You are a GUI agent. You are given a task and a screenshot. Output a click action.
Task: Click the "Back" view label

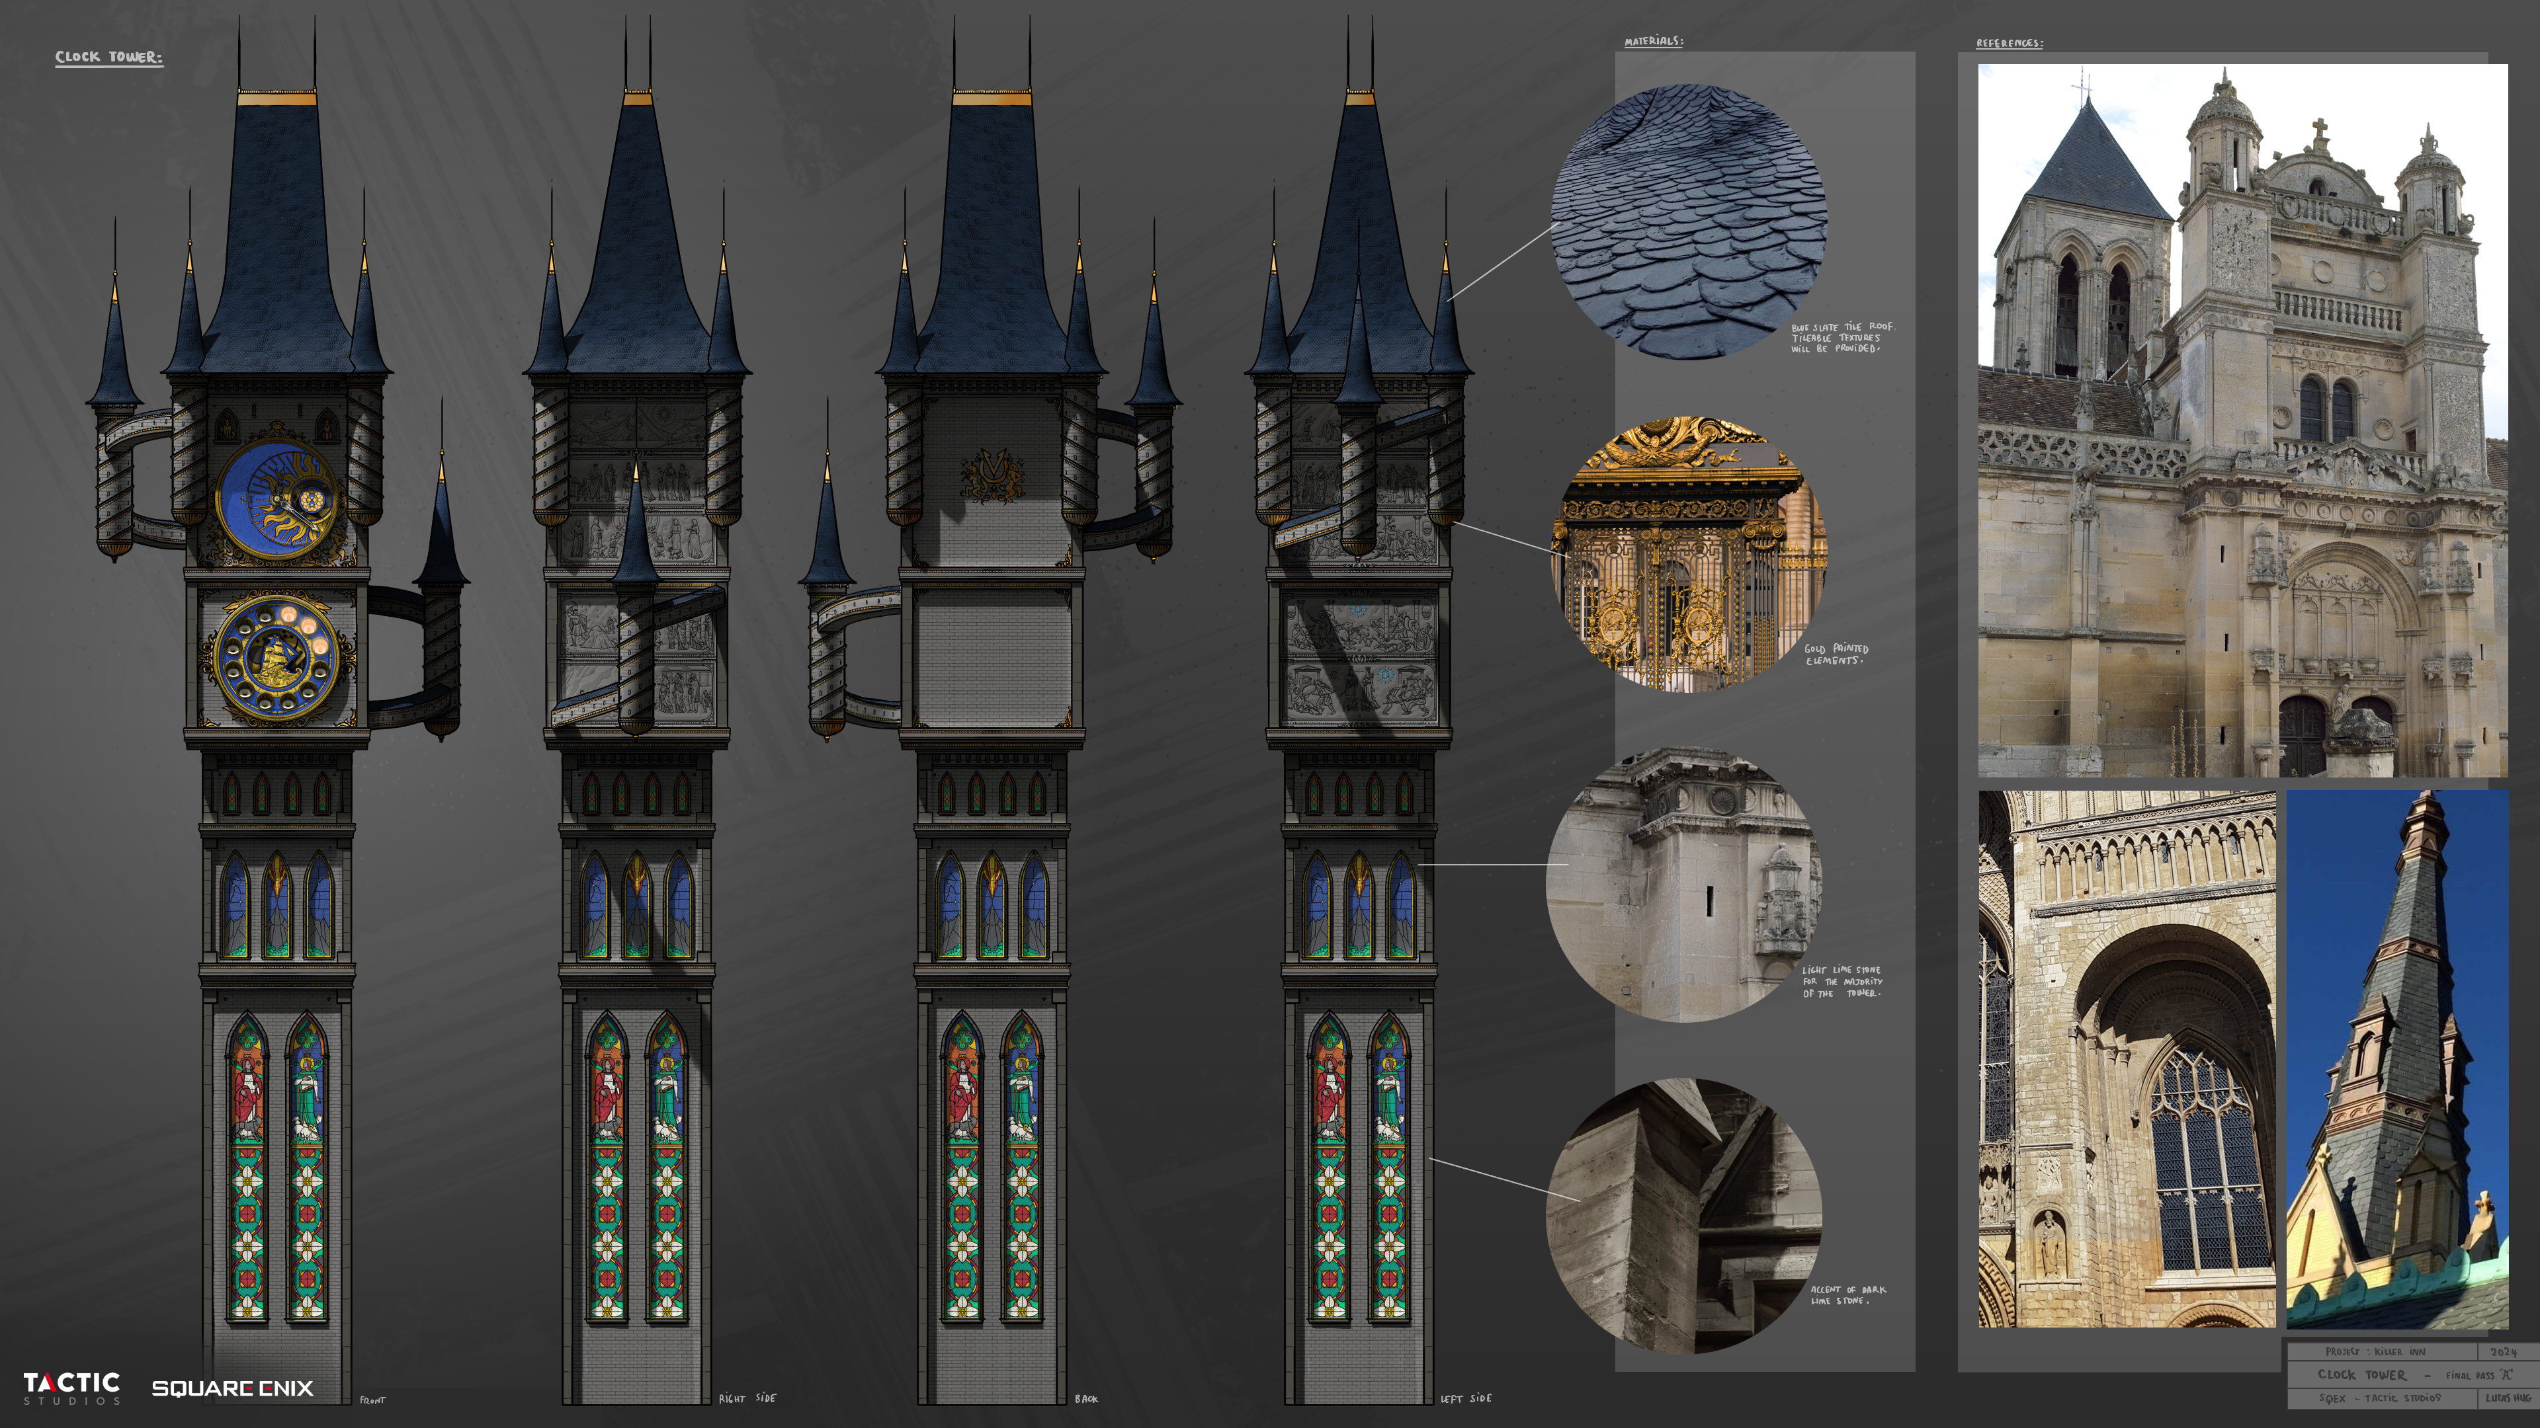1085,1398
